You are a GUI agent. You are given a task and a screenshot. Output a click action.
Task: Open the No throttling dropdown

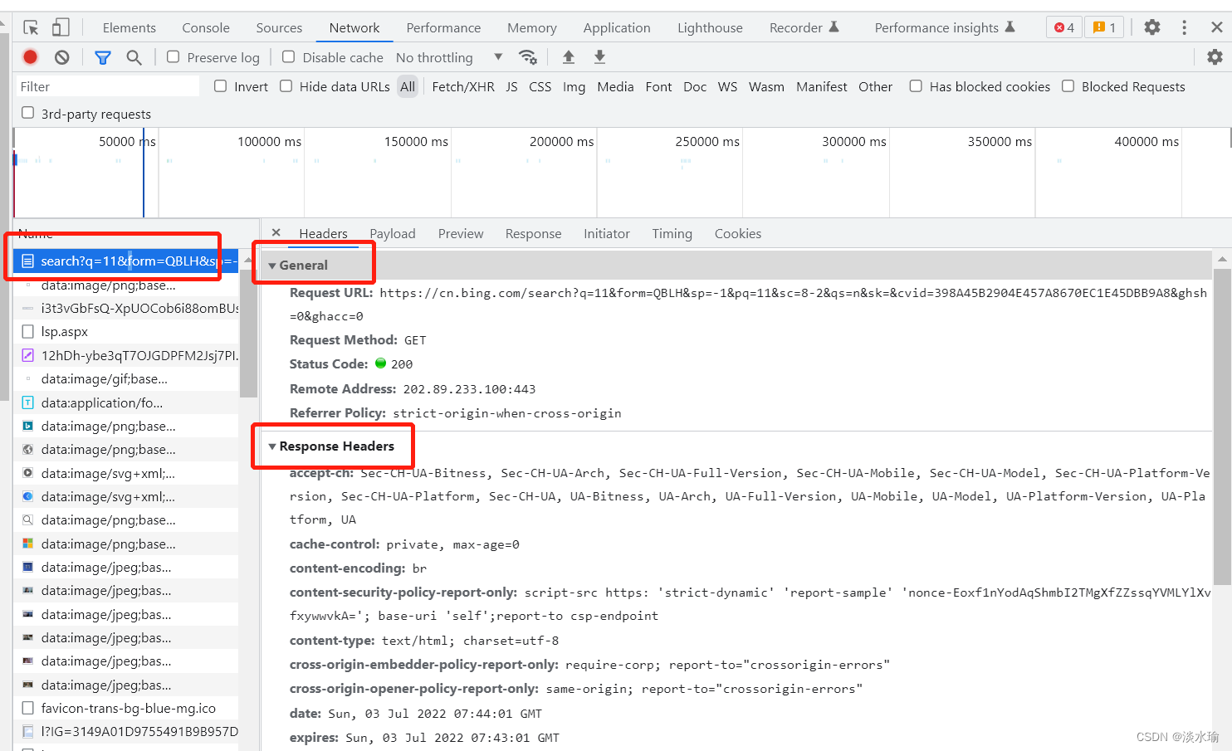449,57
